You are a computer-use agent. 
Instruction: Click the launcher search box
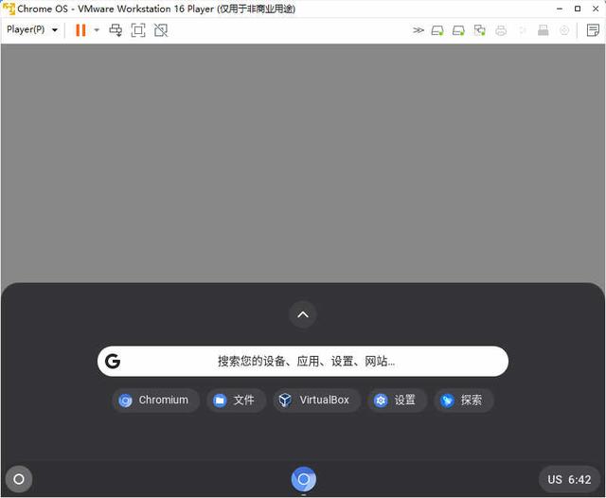(x=303, y=362)
